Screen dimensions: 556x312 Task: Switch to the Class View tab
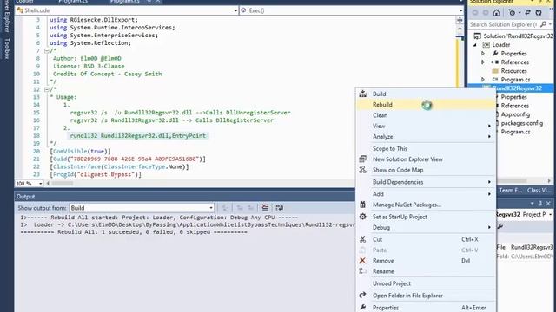pos(539,191)
